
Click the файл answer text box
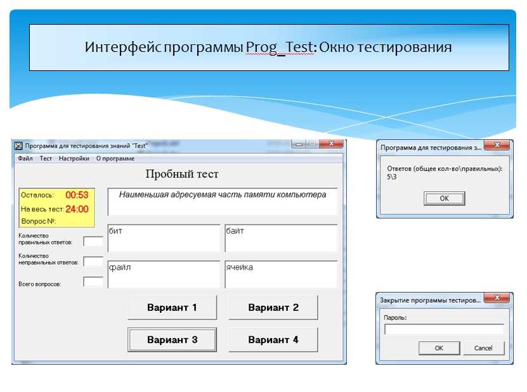[x=164, y=274]
